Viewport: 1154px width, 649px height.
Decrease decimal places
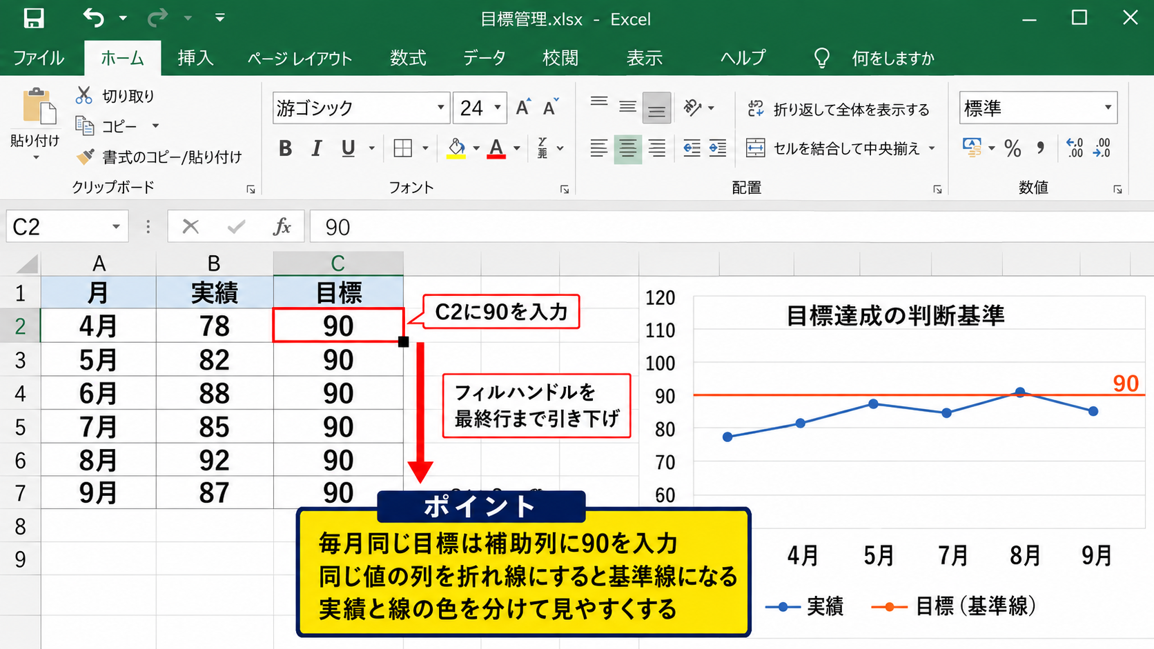1102,148
